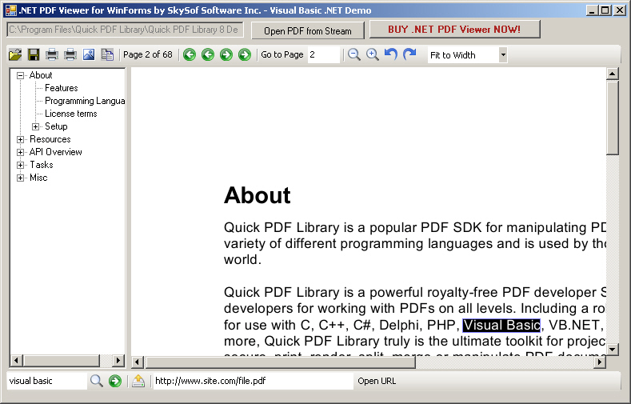The width and height of the screenshot is (631, 404).
Task: Click the Open PDF from Stream button
Action: point(308,30)
